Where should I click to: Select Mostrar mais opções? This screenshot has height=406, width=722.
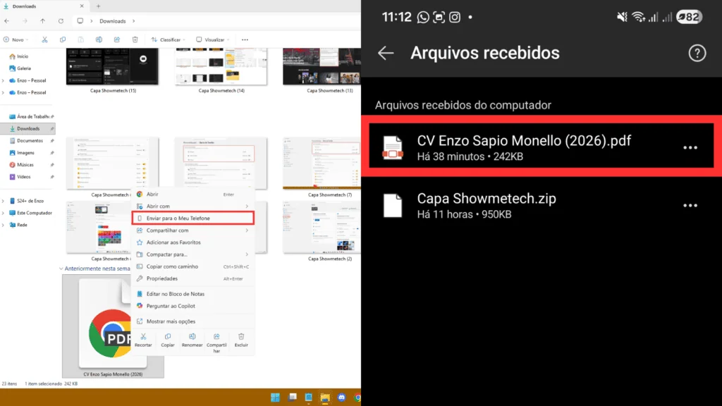(x=193, y=321)
